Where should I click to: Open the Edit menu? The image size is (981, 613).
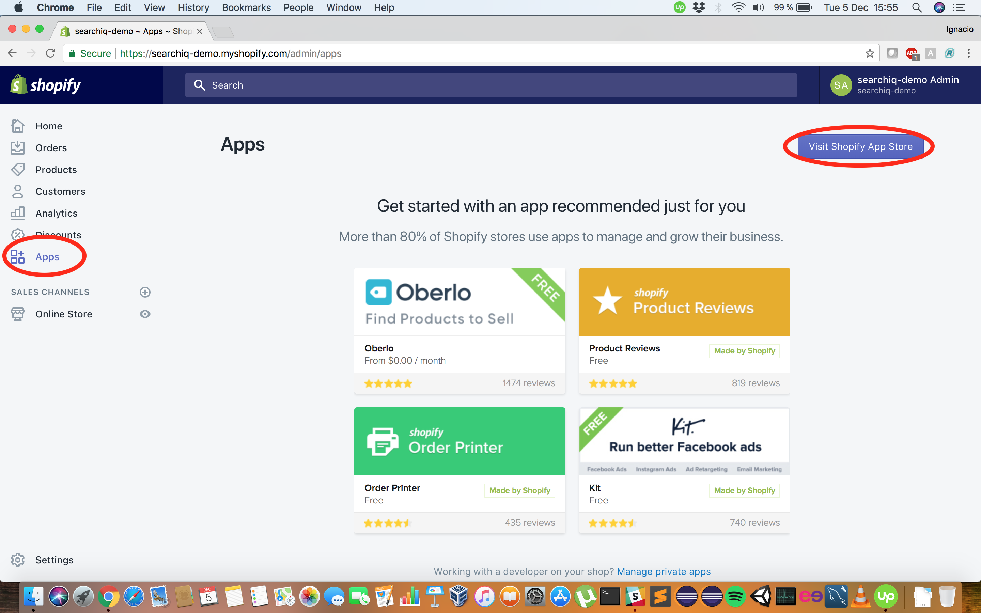coord(122,7)
